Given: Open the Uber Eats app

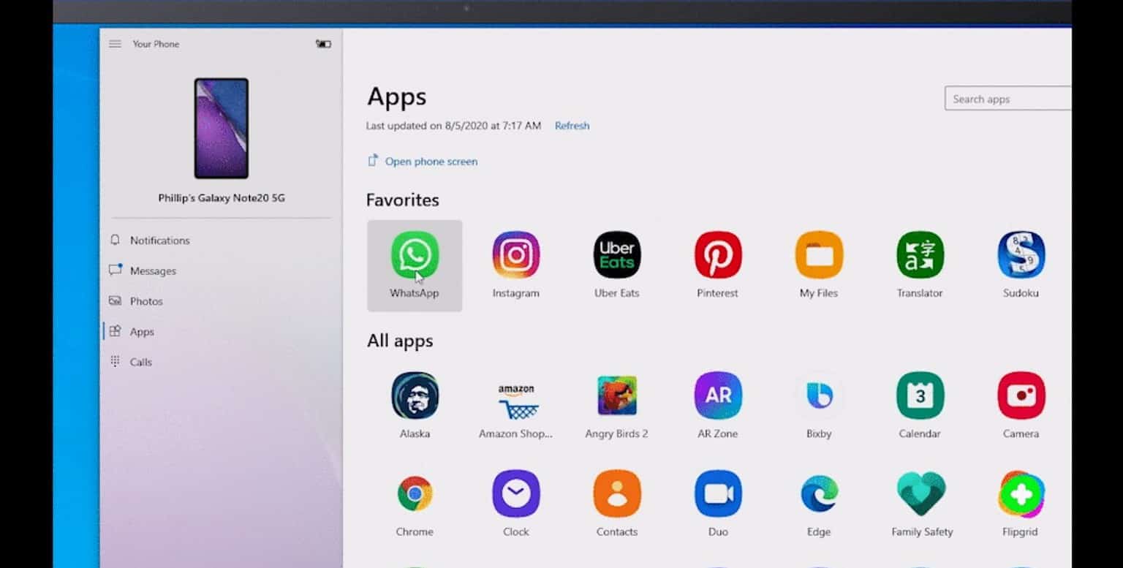Looking at the screenshot, I should [616, 255].
